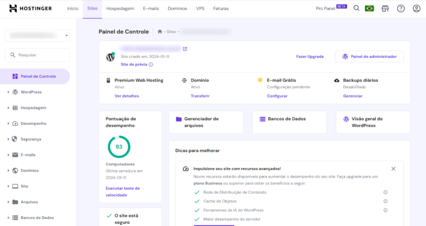Screen dimensions: 426x226
Task: Switch to the Domínios top tab
Action: point(177,8)
